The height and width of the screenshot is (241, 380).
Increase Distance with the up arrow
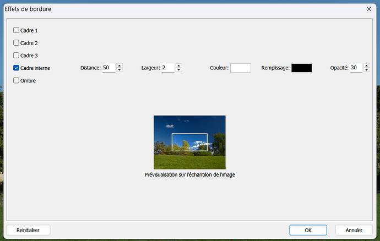(x=120, y=65)
